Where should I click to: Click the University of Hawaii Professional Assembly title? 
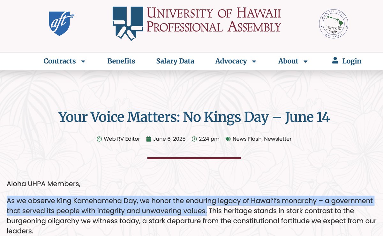point(214,20)
